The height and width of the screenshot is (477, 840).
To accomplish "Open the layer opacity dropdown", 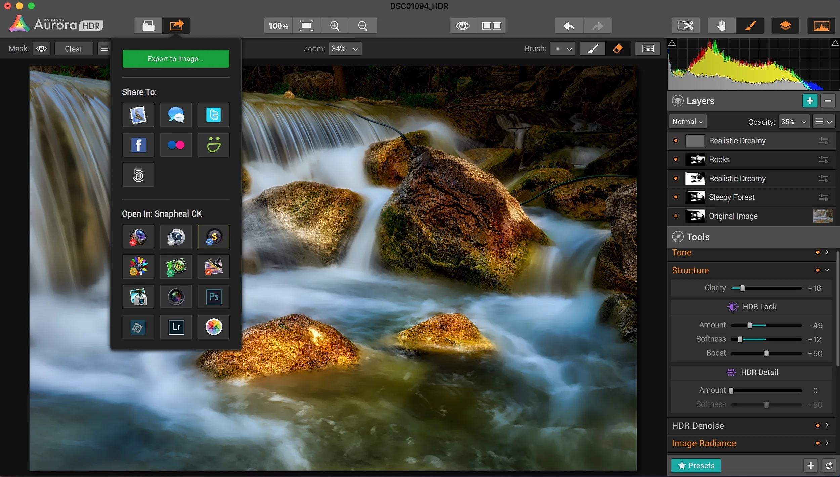I will [x=793, y=122].
